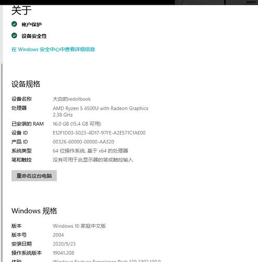258x262 pixels.
Task: Click the 版本 label
Action: point(17,226)
